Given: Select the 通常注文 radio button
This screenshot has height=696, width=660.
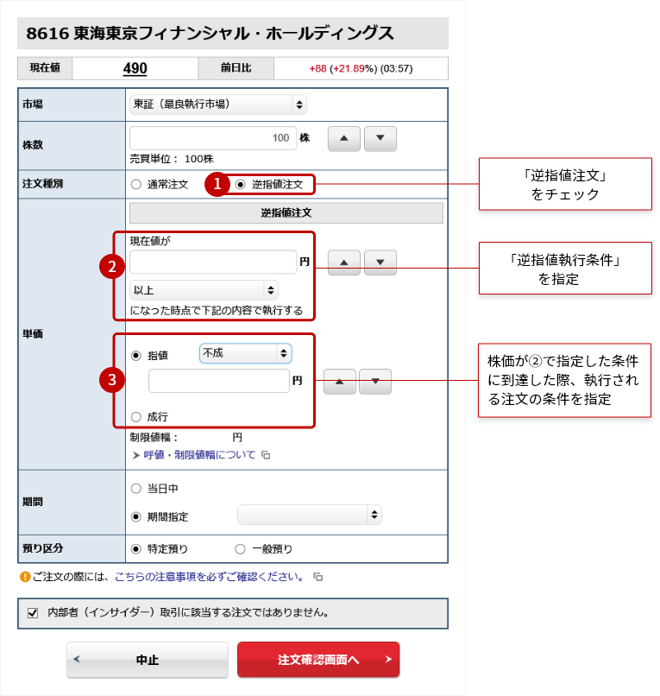Looking at the screenshot, I should tap(136, 184).
